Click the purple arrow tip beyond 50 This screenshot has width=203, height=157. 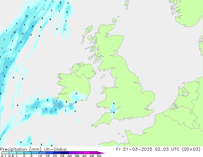pos(101,153)
